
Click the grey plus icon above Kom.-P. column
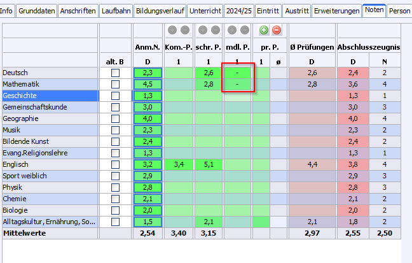click(x=172, y=30)
